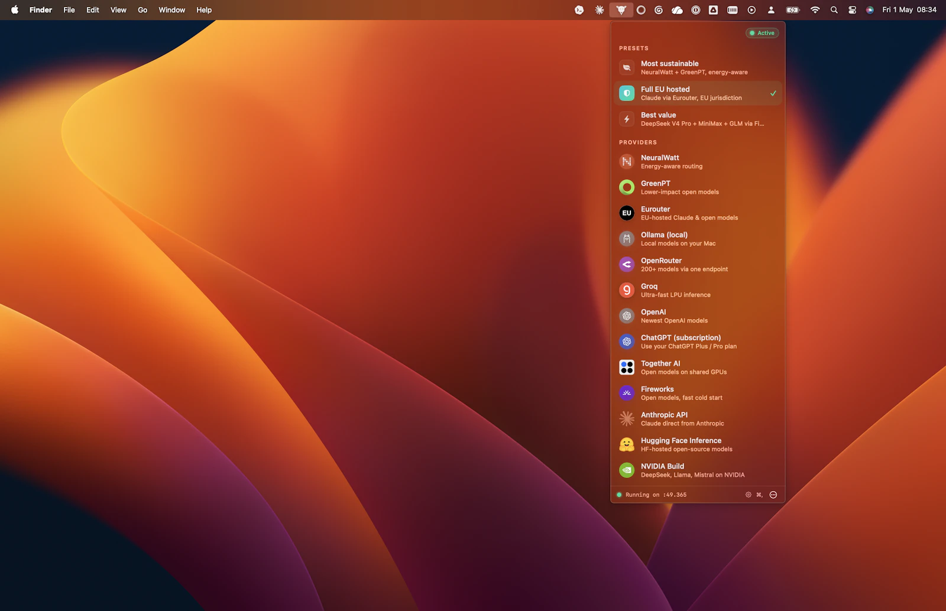Open the Window menu
Image resolution: width=946 pixels, height=611 pixels.
point(172,10)
